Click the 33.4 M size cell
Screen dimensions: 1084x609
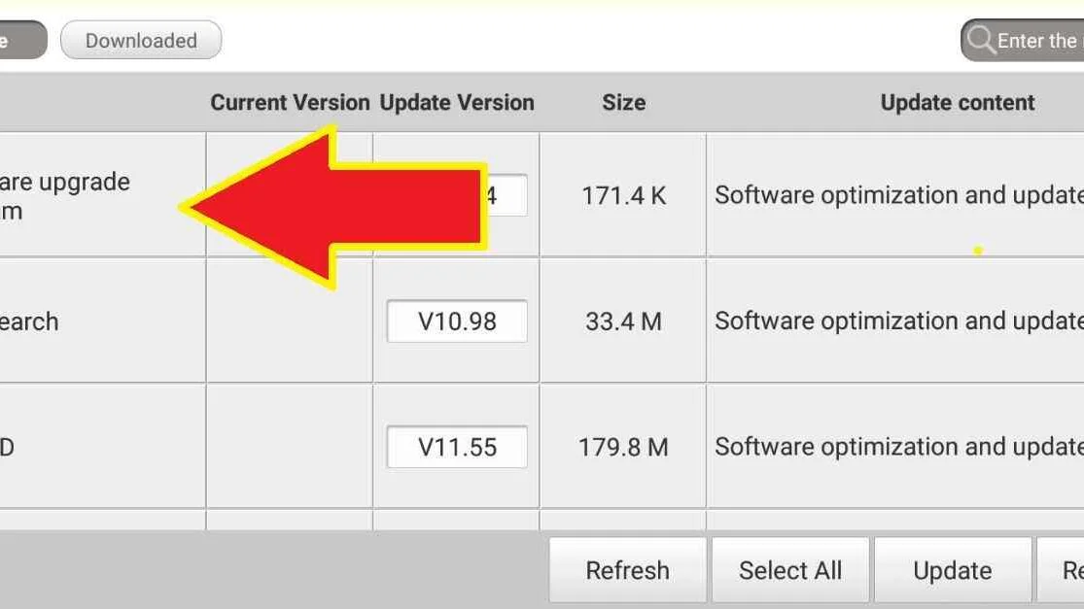click(x=623, y=321)
